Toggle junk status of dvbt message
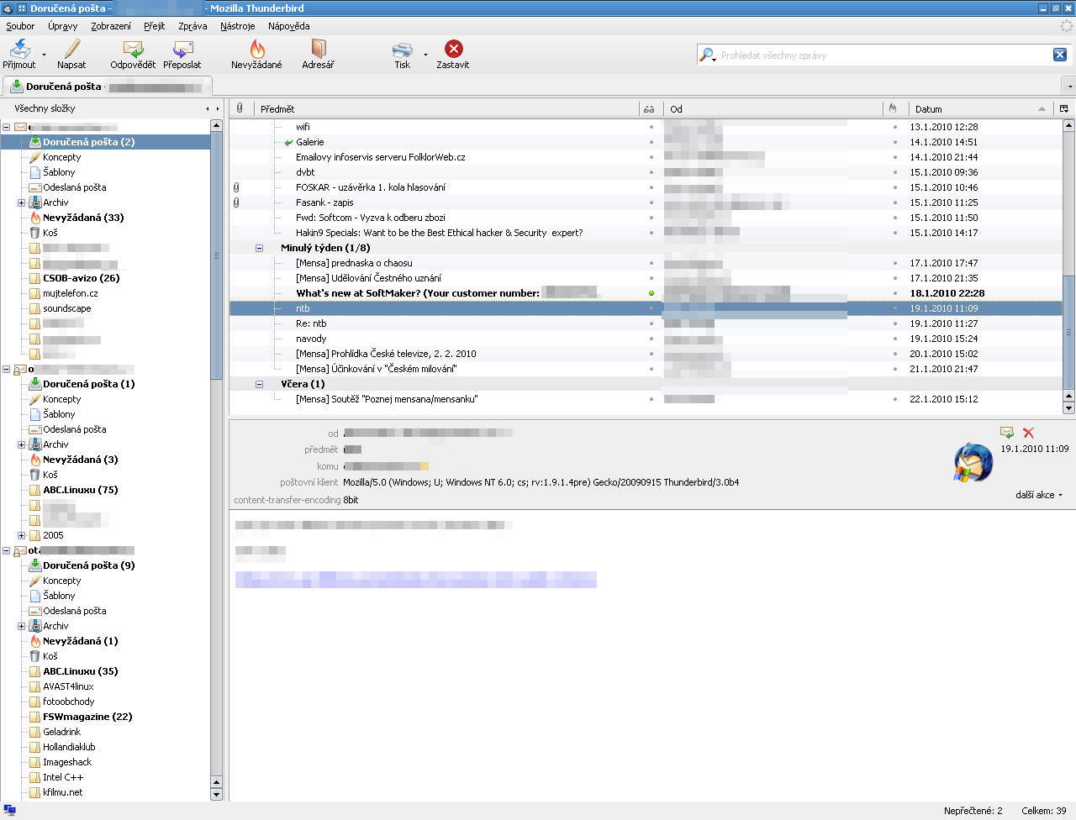Viewport: 1076px width, 820px height. tap(894, 172)
